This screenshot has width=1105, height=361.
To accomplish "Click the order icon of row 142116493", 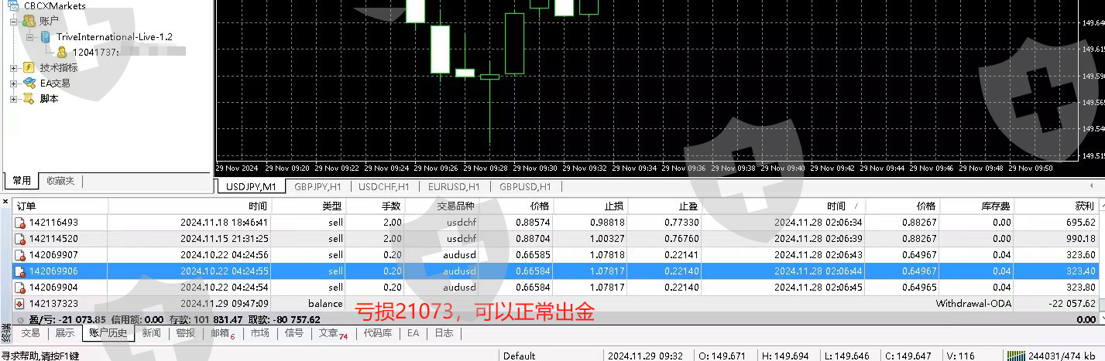I will coord(21,223).
